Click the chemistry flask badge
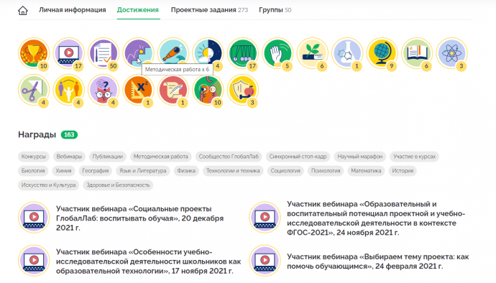 click(x=347, y=53)
